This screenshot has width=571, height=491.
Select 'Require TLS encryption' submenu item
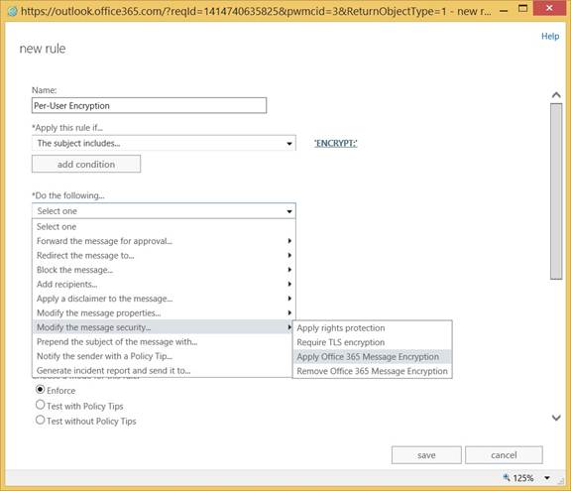[x=372, y=342]
